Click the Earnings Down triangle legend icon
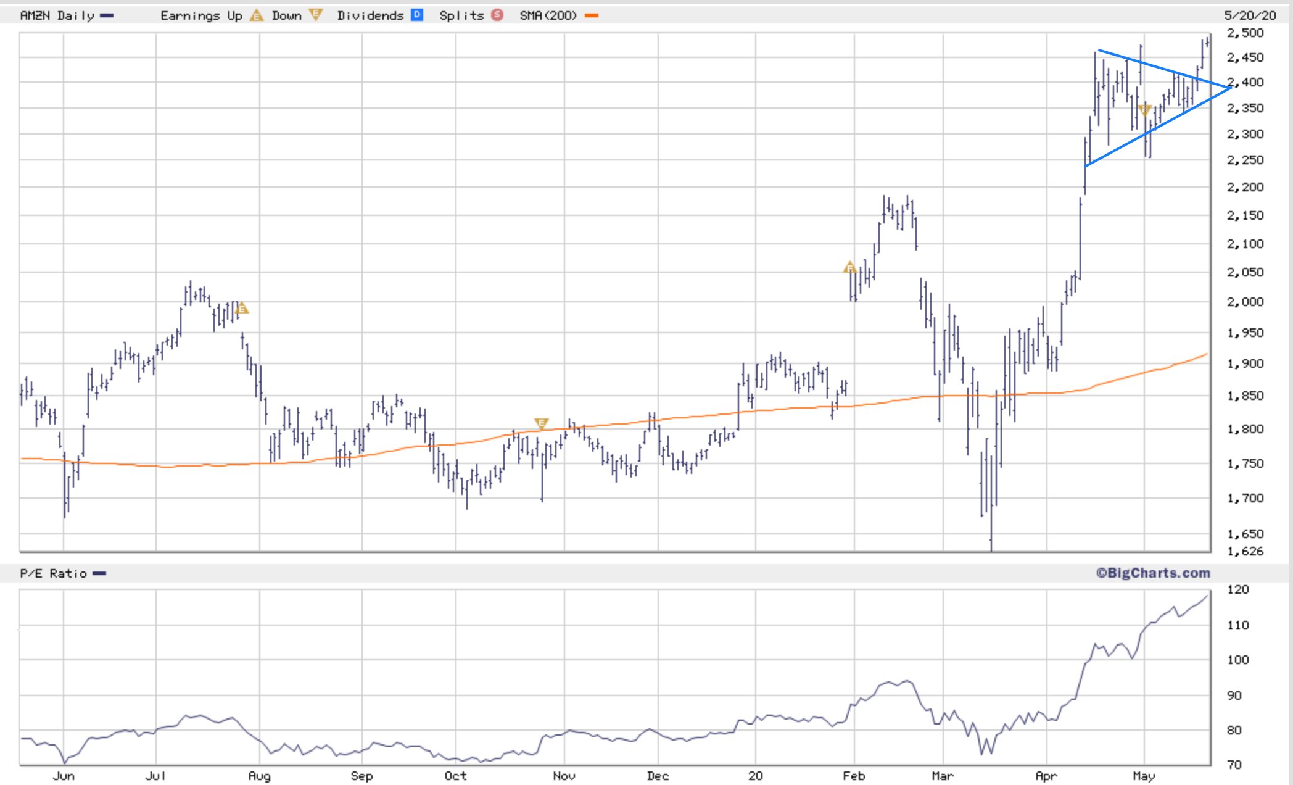This screenshot has height=785, width=1293. (x=315, y=15)
